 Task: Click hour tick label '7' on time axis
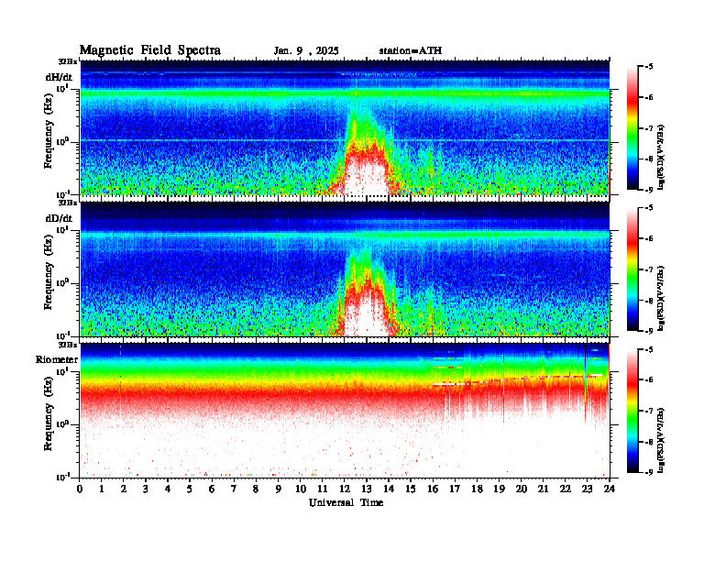click(x=235, y=489)
